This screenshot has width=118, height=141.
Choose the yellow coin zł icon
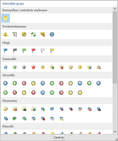coord(24,34)
